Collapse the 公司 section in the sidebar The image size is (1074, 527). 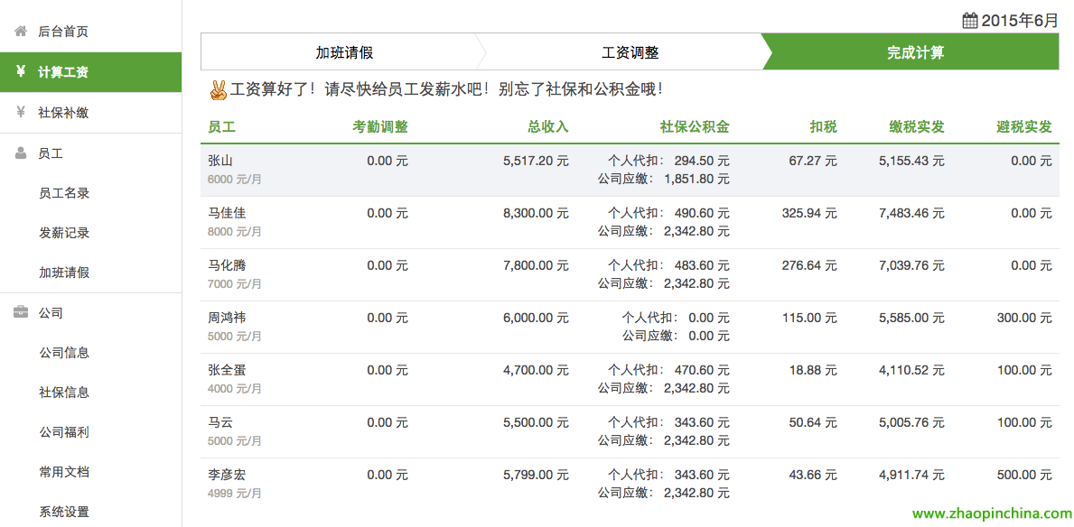click(x=49, y=312)
